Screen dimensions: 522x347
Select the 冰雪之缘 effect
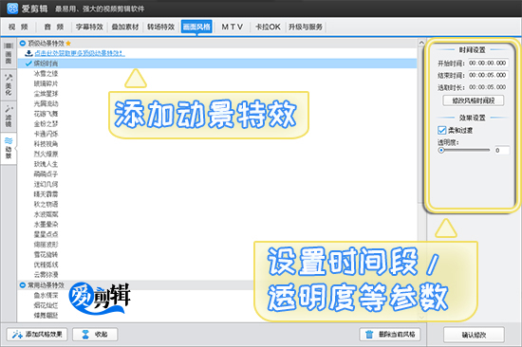[46, 74]
